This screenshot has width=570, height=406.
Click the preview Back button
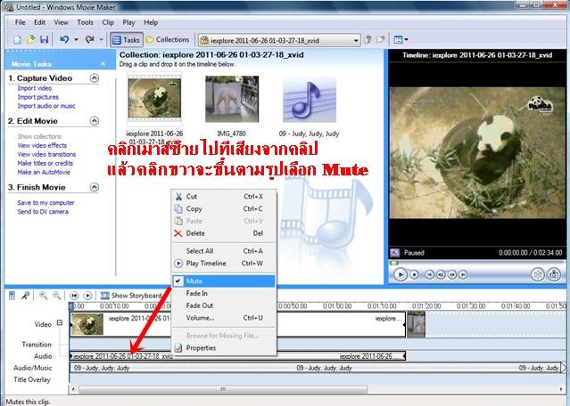(429, 274)
